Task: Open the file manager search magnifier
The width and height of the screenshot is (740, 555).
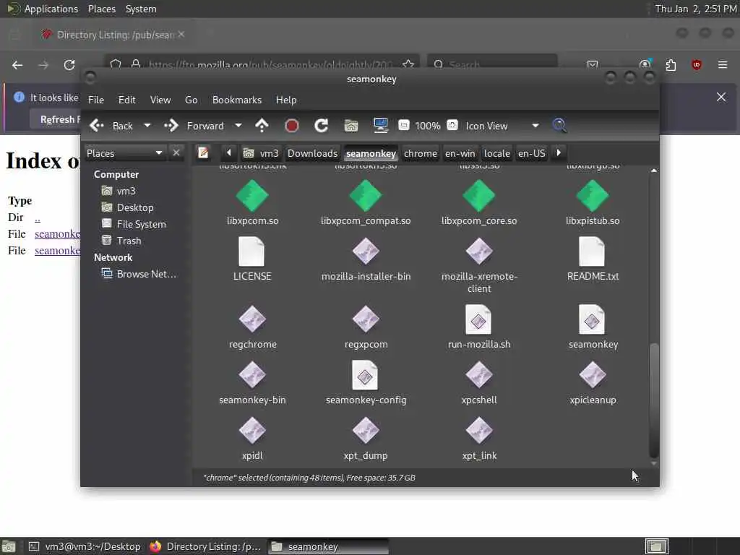Action: pyautogui.click(x=559, y=126)
